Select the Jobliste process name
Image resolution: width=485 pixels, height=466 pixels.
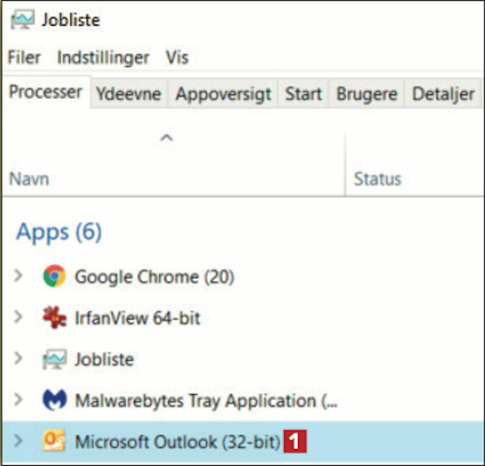pos(104,359)
